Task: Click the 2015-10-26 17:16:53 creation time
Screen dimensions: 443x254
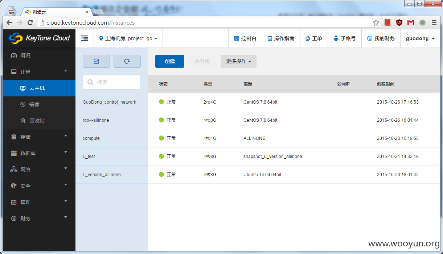Action: click(398, 102)
